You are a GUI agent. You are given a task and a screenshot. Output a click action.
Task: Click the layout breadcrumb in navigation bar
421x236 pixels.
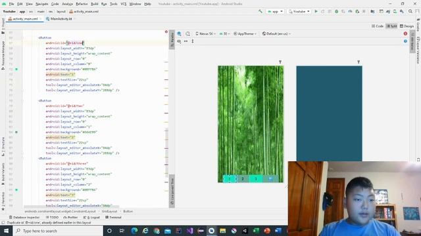pyautogui.click(x=61, y=12)
